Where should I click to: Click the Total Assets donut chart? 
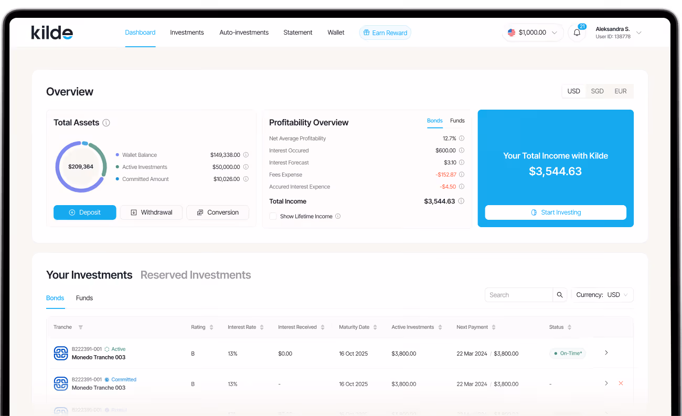(x=81, y=166)
